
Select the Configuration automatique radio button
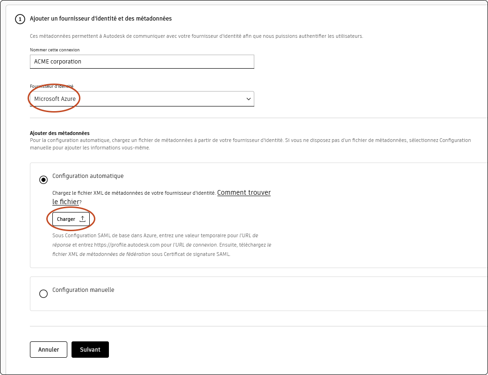click(43, 179)
